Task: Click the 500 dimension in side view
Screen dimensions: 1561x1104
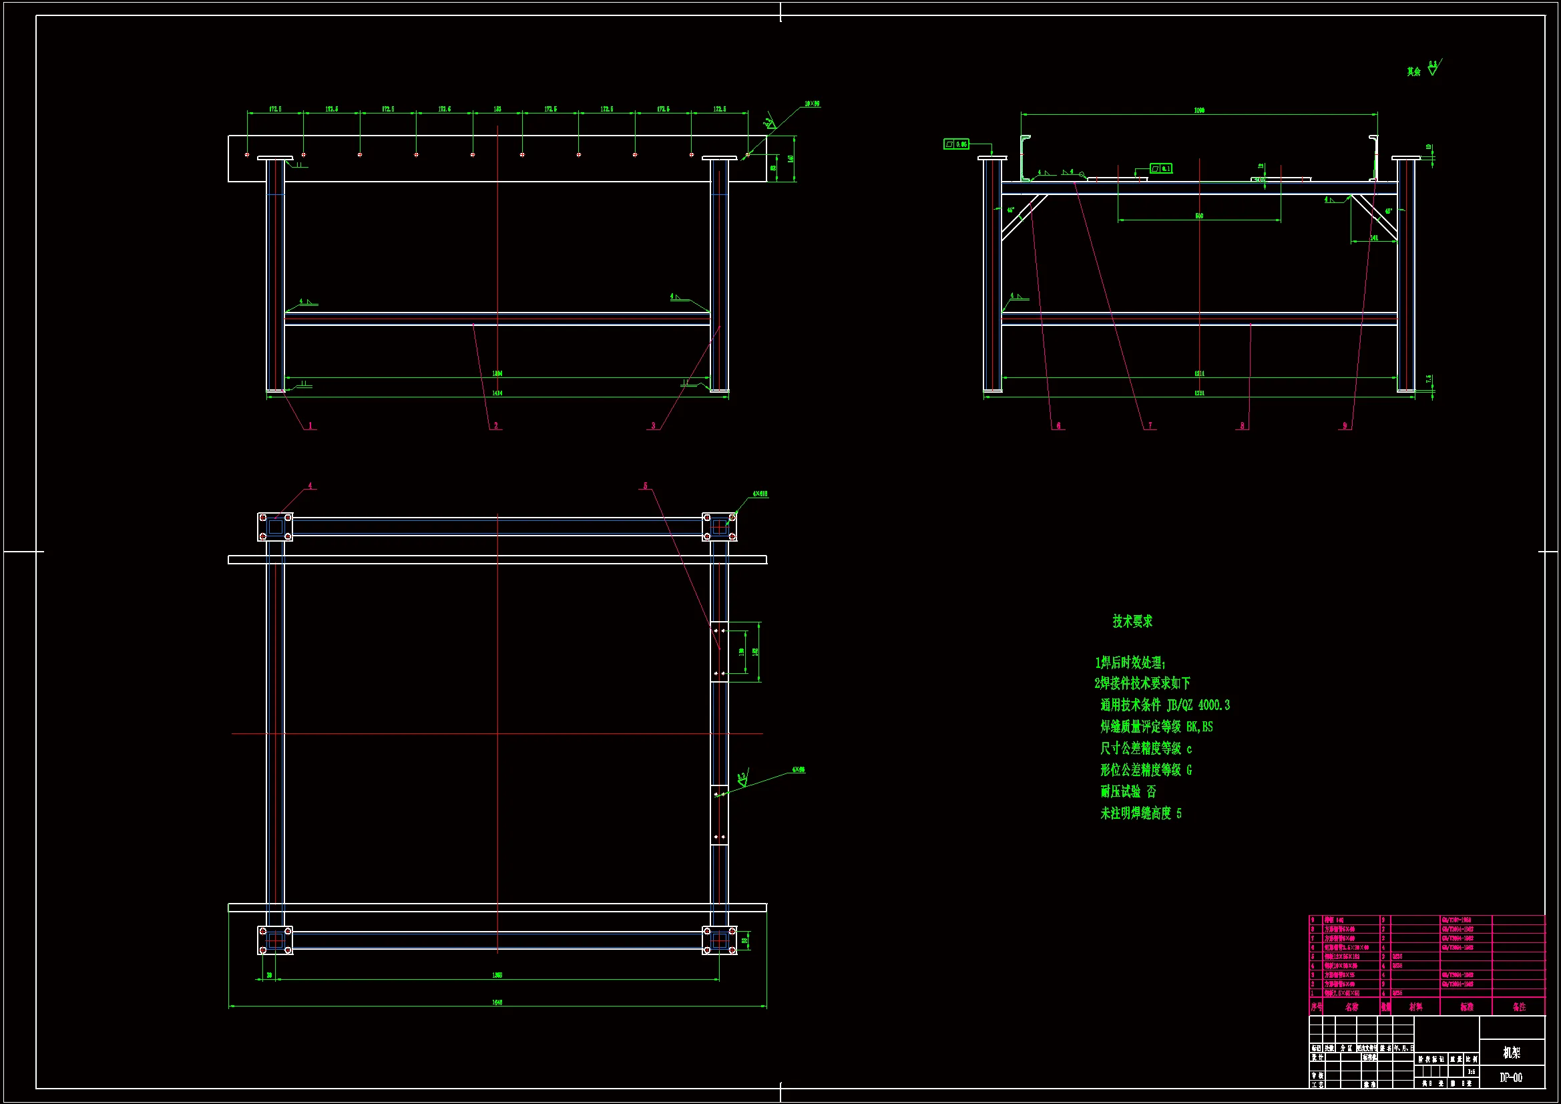Action: point(1198,216)
